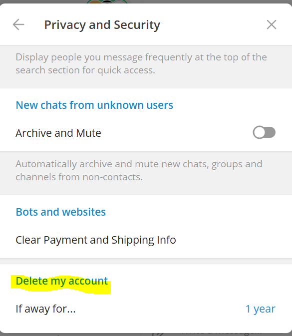Close the Privacy and Security dialog
Image resolution: width=292 pixels, height=336 pixels.
click(x=272, y=24)
